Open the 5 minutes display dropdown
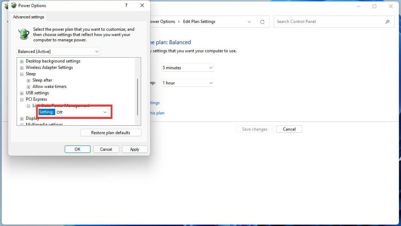 (x=211, y=67)
